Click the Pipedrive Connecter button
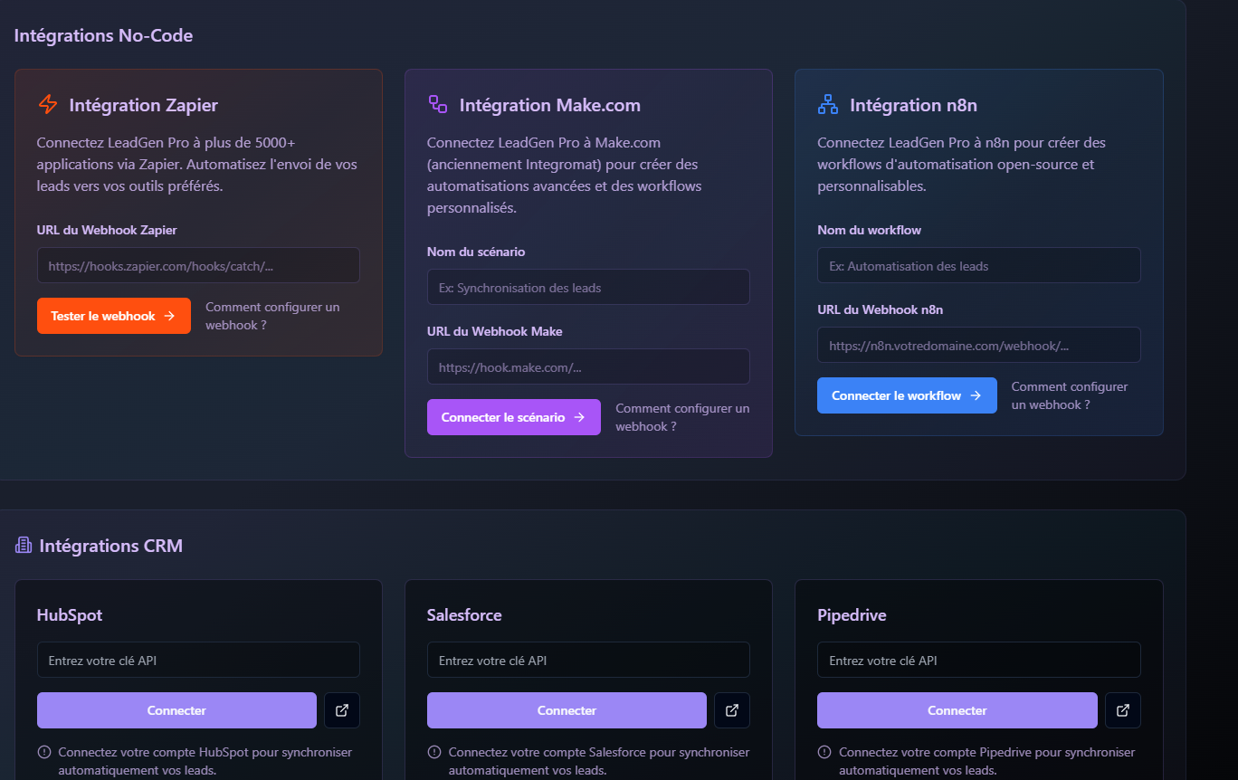Screen dimensions: 1238x780 point(957,710)
